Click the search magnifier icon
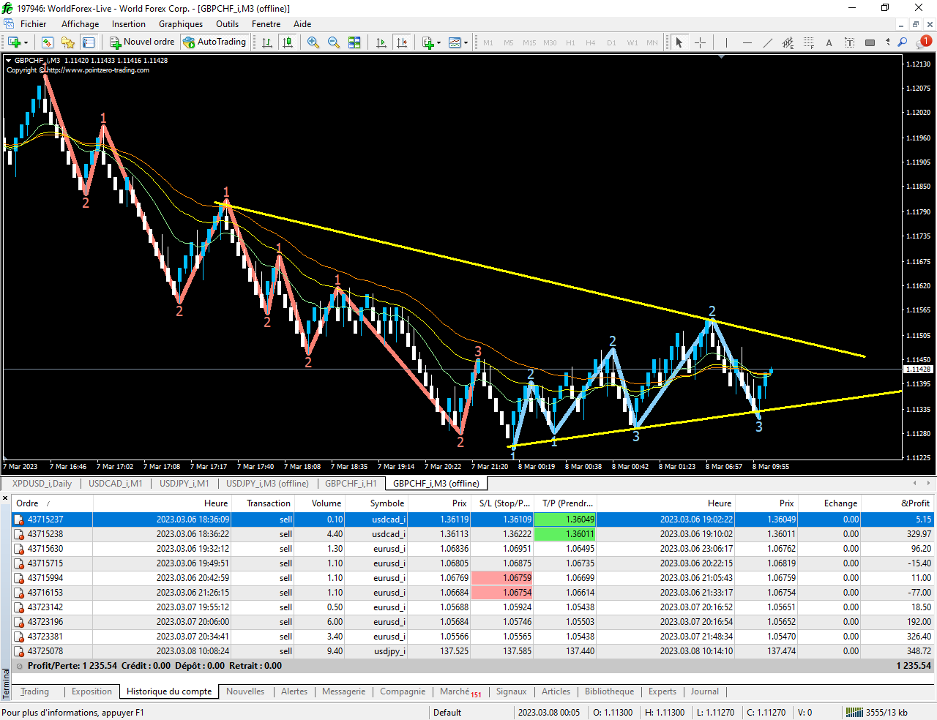This screenshot has height=720, width=937. click(x=903, y=42)
